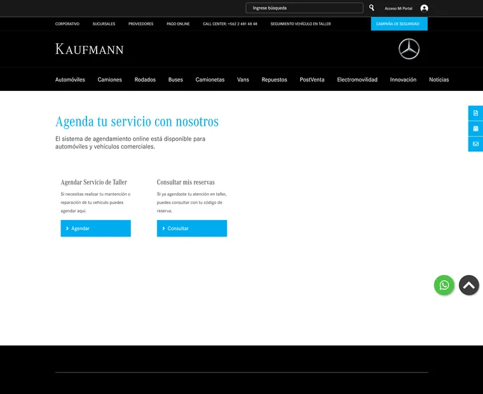Focus the Ingrese búsqueda search field
This screenshot has width=483, height=394.
click(x=304, y=8)
